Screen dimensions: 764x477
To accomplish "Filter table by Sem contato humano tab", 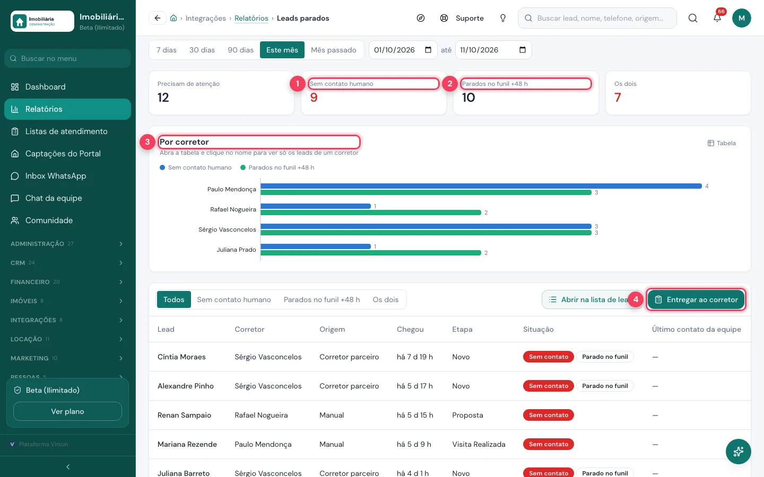I will point(234,299).
